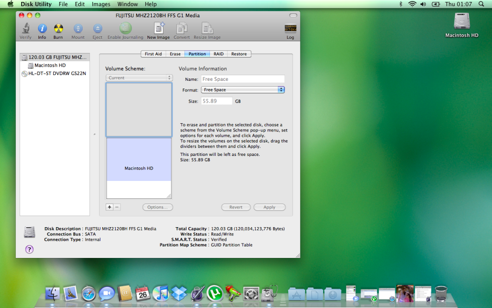Viewport: 492px width, 308px height.
Task: Click the Size field showing 55.89
Action: 217,101
